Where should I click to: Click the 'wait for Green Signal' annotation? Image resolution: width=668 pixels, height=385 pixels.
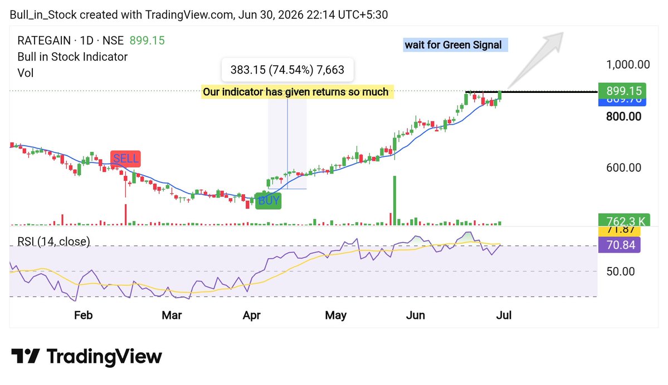[455, 45]
